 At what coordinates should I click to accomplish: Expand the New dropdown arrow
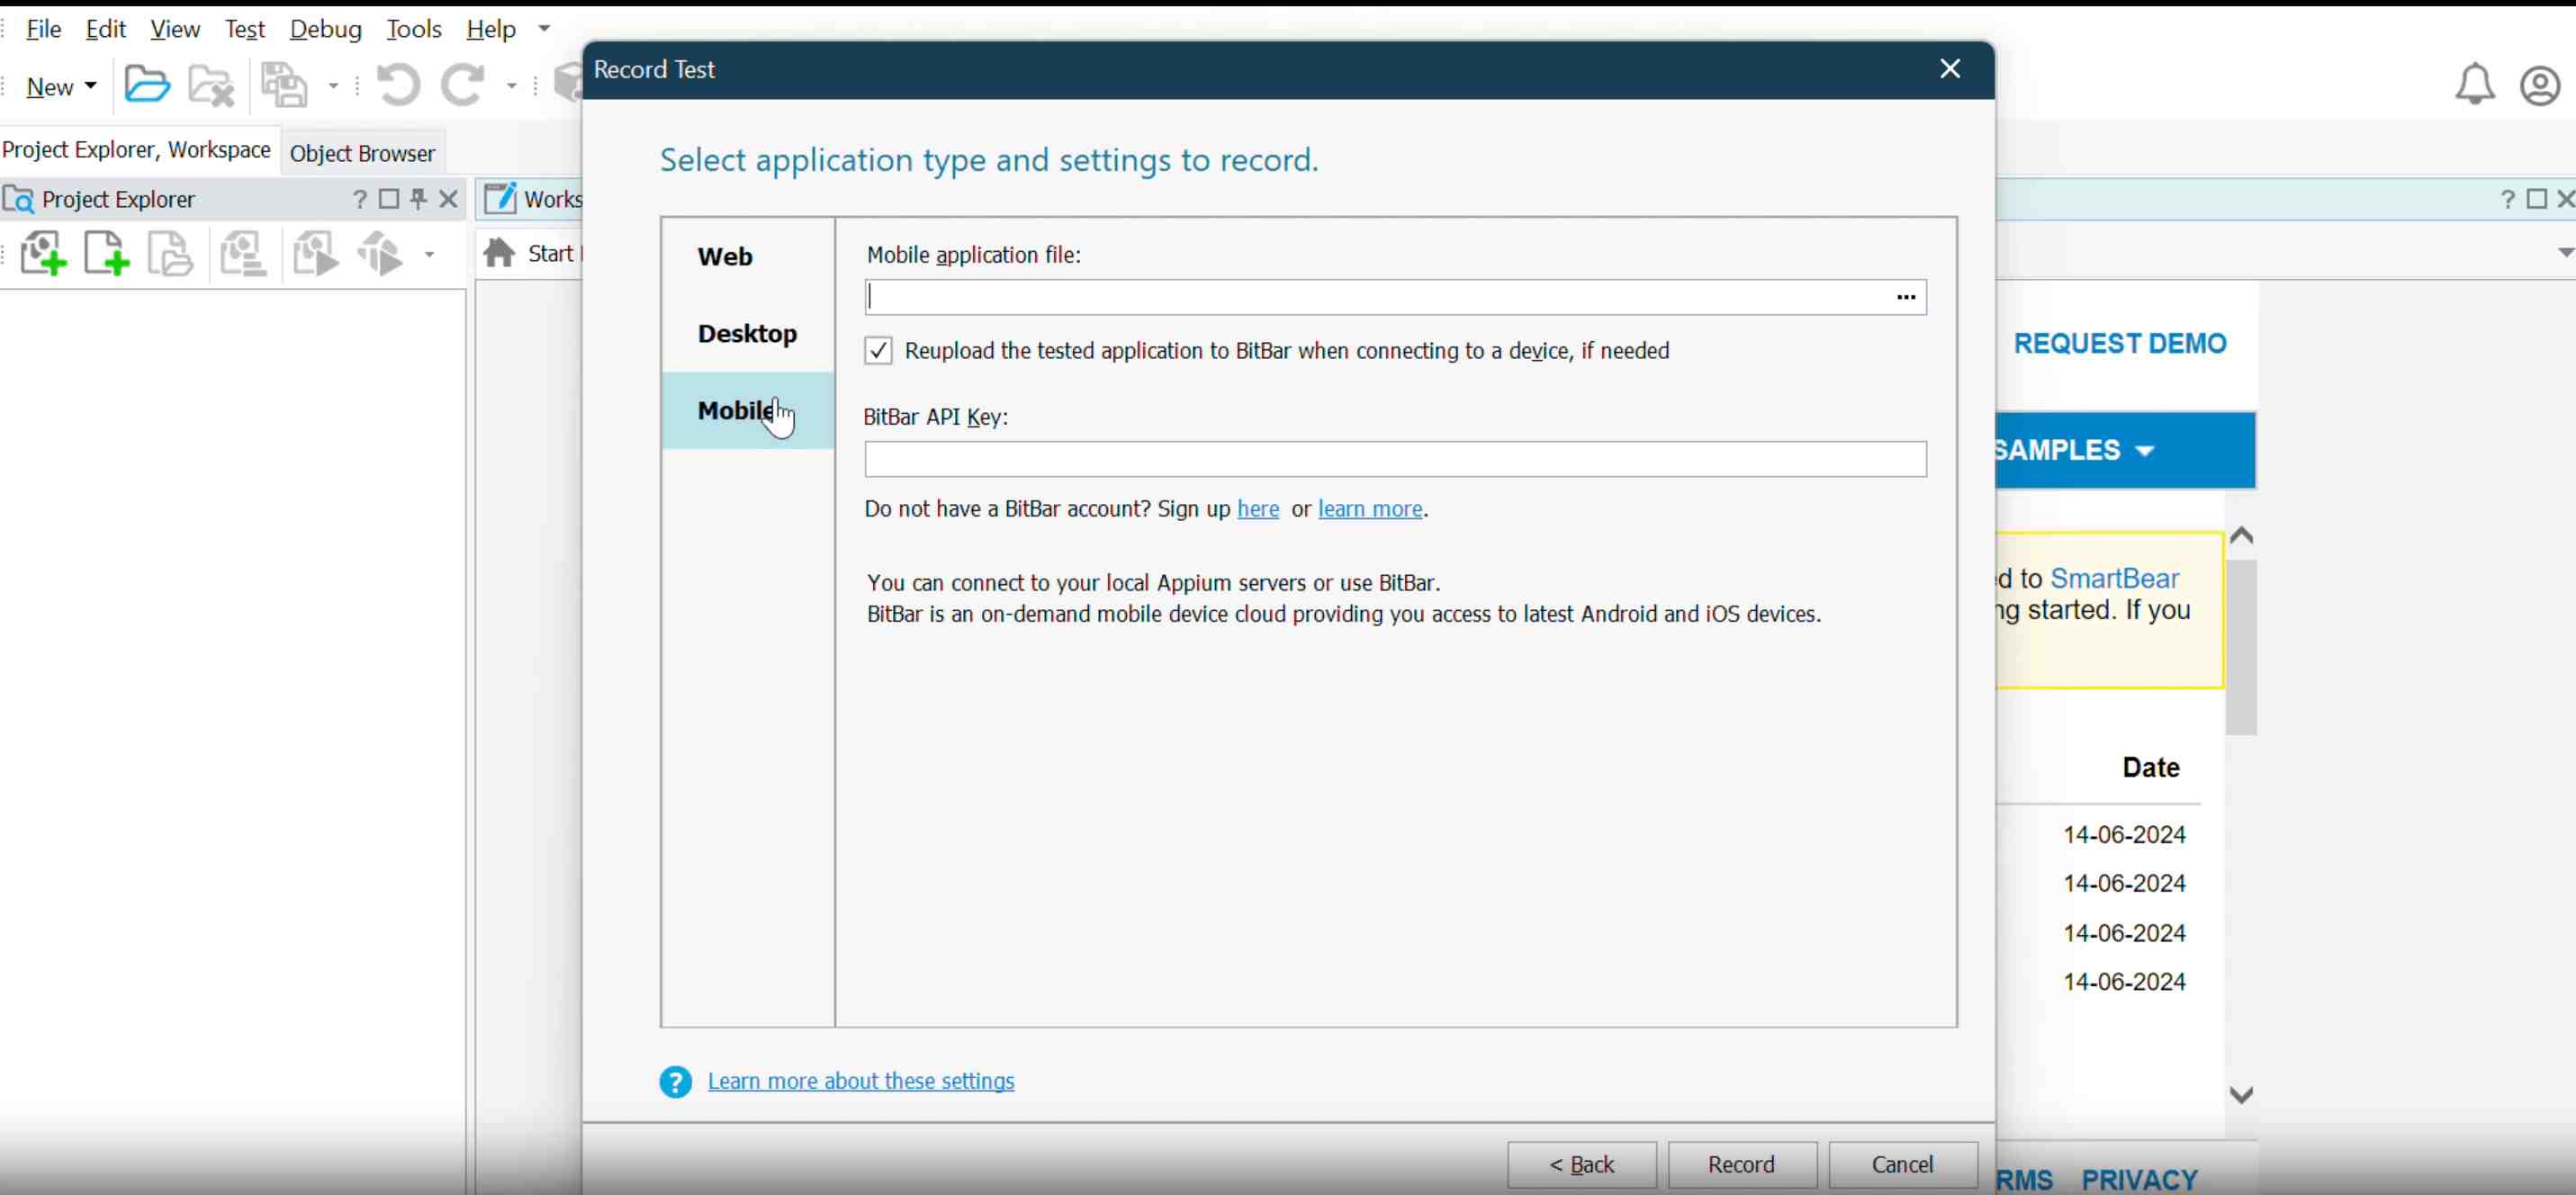click(91, 86)
